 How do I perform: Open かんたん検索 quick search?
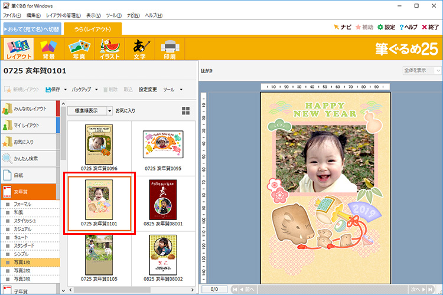pyautogui.click(x=28, y=158)
